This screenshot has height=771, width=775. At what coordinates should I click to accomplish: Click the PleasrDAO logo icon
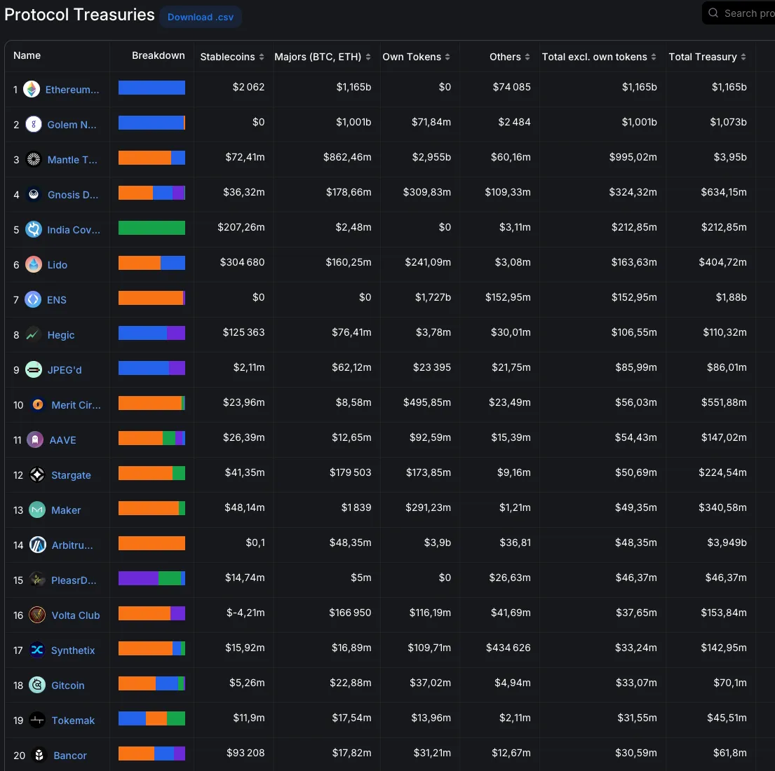coord(37,580)
